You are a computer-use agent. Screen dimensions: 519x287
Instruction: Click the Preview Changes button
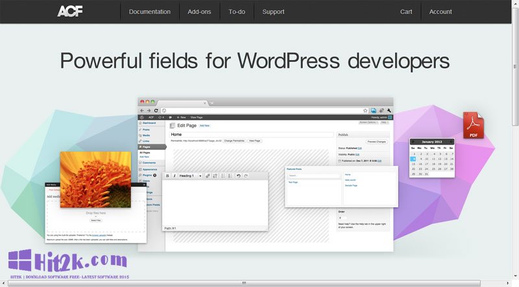(x=377, y=141)
